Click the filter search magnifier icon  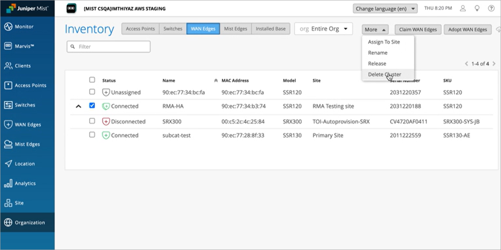coord(73,47)
